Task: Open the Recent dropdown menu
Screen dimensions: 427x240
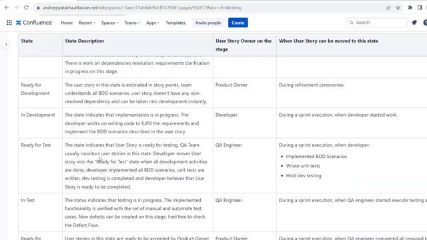Action: click(x=87, y=23)
